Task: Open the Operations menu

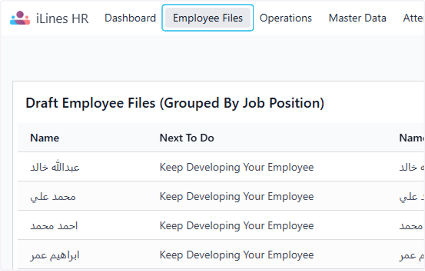Action: [x=286, y=18]
